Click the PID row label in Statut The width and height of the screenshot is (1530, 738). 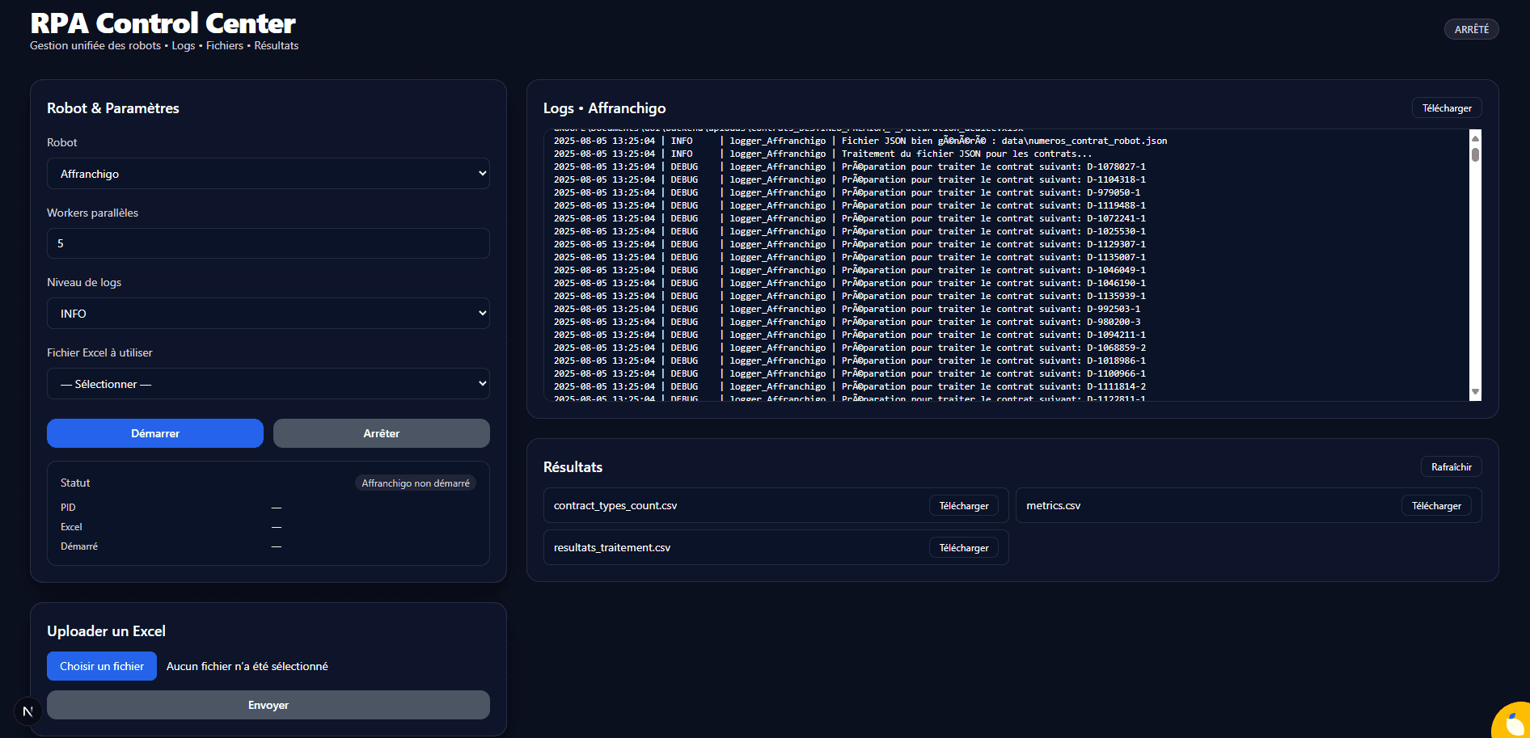coord(68,508)
